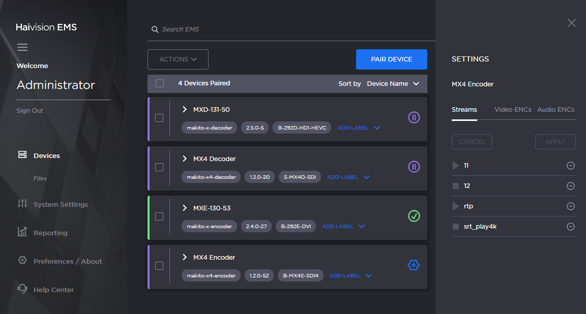The width and height of the screenshot is (586, 314).
Task: Apply the stream settings changes
Action: (x=555, y=142)
